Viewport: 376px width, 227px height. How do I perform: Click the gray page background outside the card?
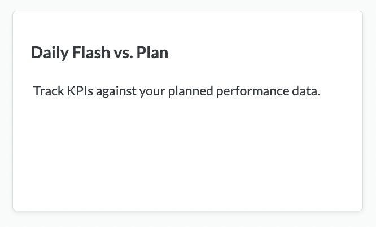187,220
